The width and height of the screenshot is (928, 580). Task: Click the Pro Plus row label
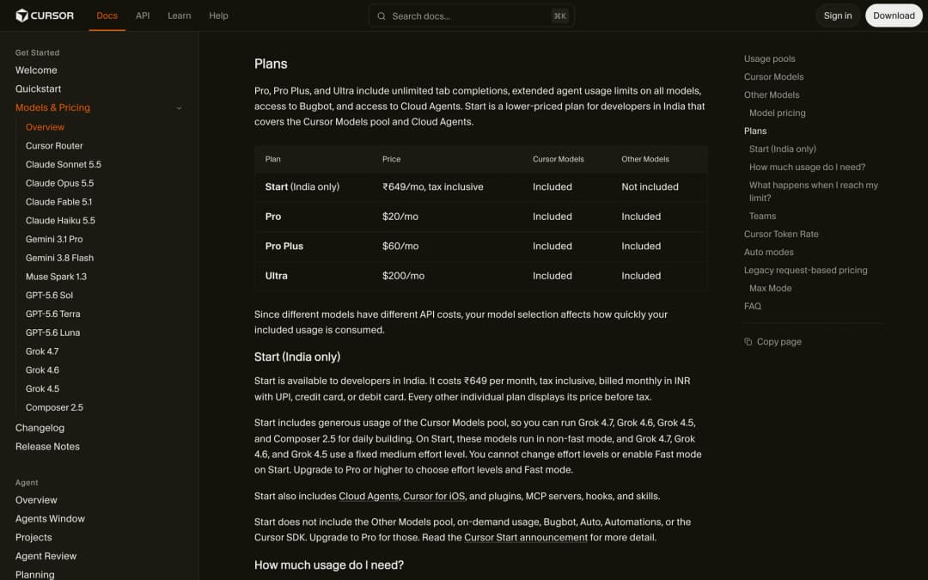point(284,247)
